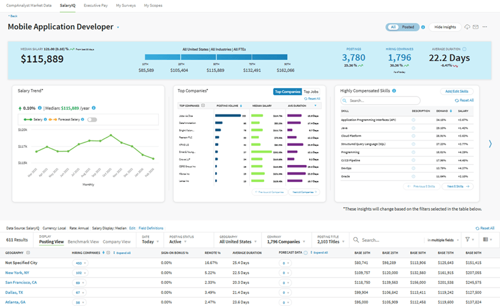
Task: Click Next 8 Skills button
Action: 458,186
